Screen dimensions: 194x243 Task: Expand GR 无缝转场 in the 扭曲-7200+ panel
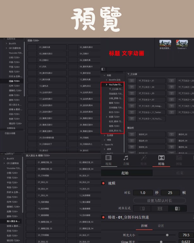pyautogui.click(x=6, y=48)
